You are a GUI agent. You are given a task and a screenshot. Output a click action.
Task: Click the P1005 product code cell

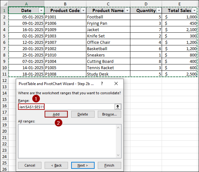pos(65,68)
